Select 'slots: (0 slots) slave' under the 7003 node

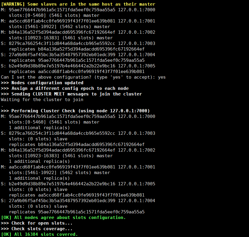38,139
